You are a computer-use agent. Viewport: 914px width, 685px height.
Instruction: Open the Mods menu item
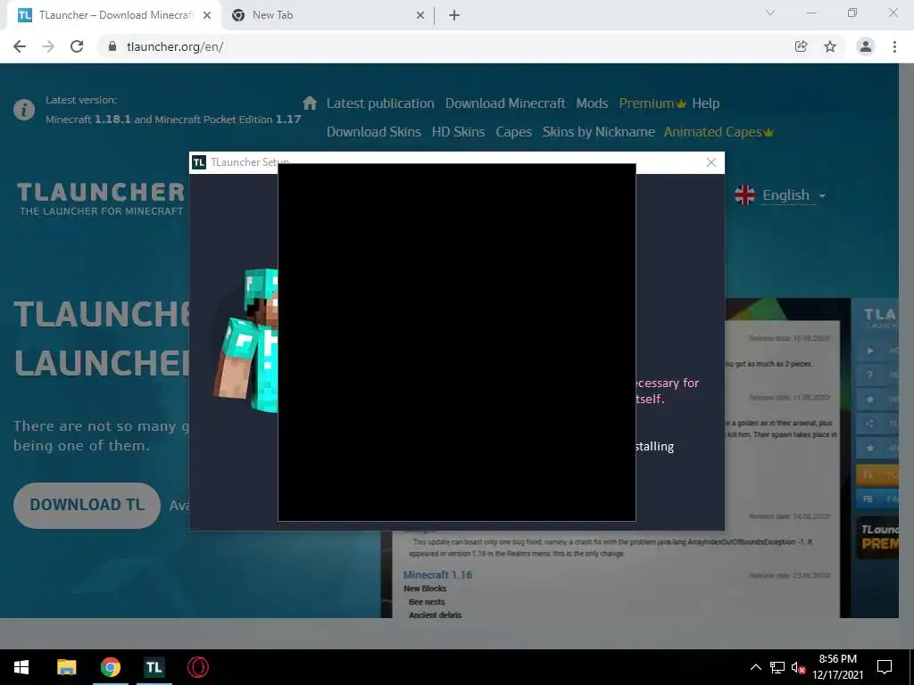click(592, 103)
